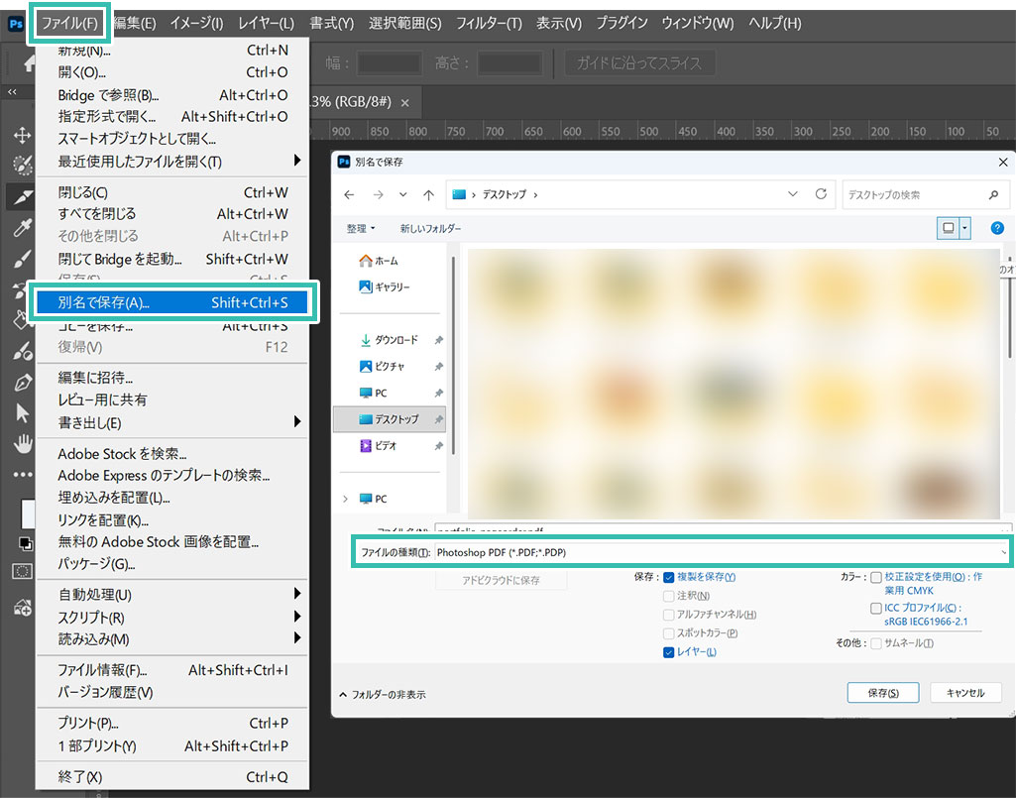Select the Pen tool

pos(21,382)
